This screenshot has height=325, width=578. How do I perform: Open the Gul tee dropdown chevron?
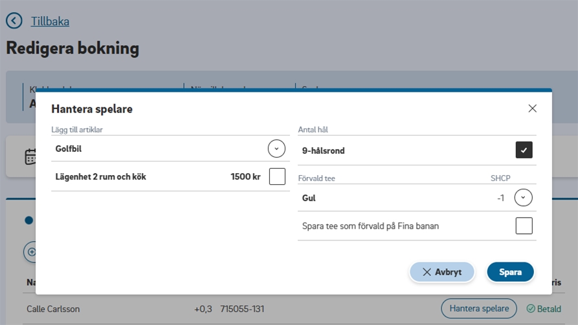523,198
